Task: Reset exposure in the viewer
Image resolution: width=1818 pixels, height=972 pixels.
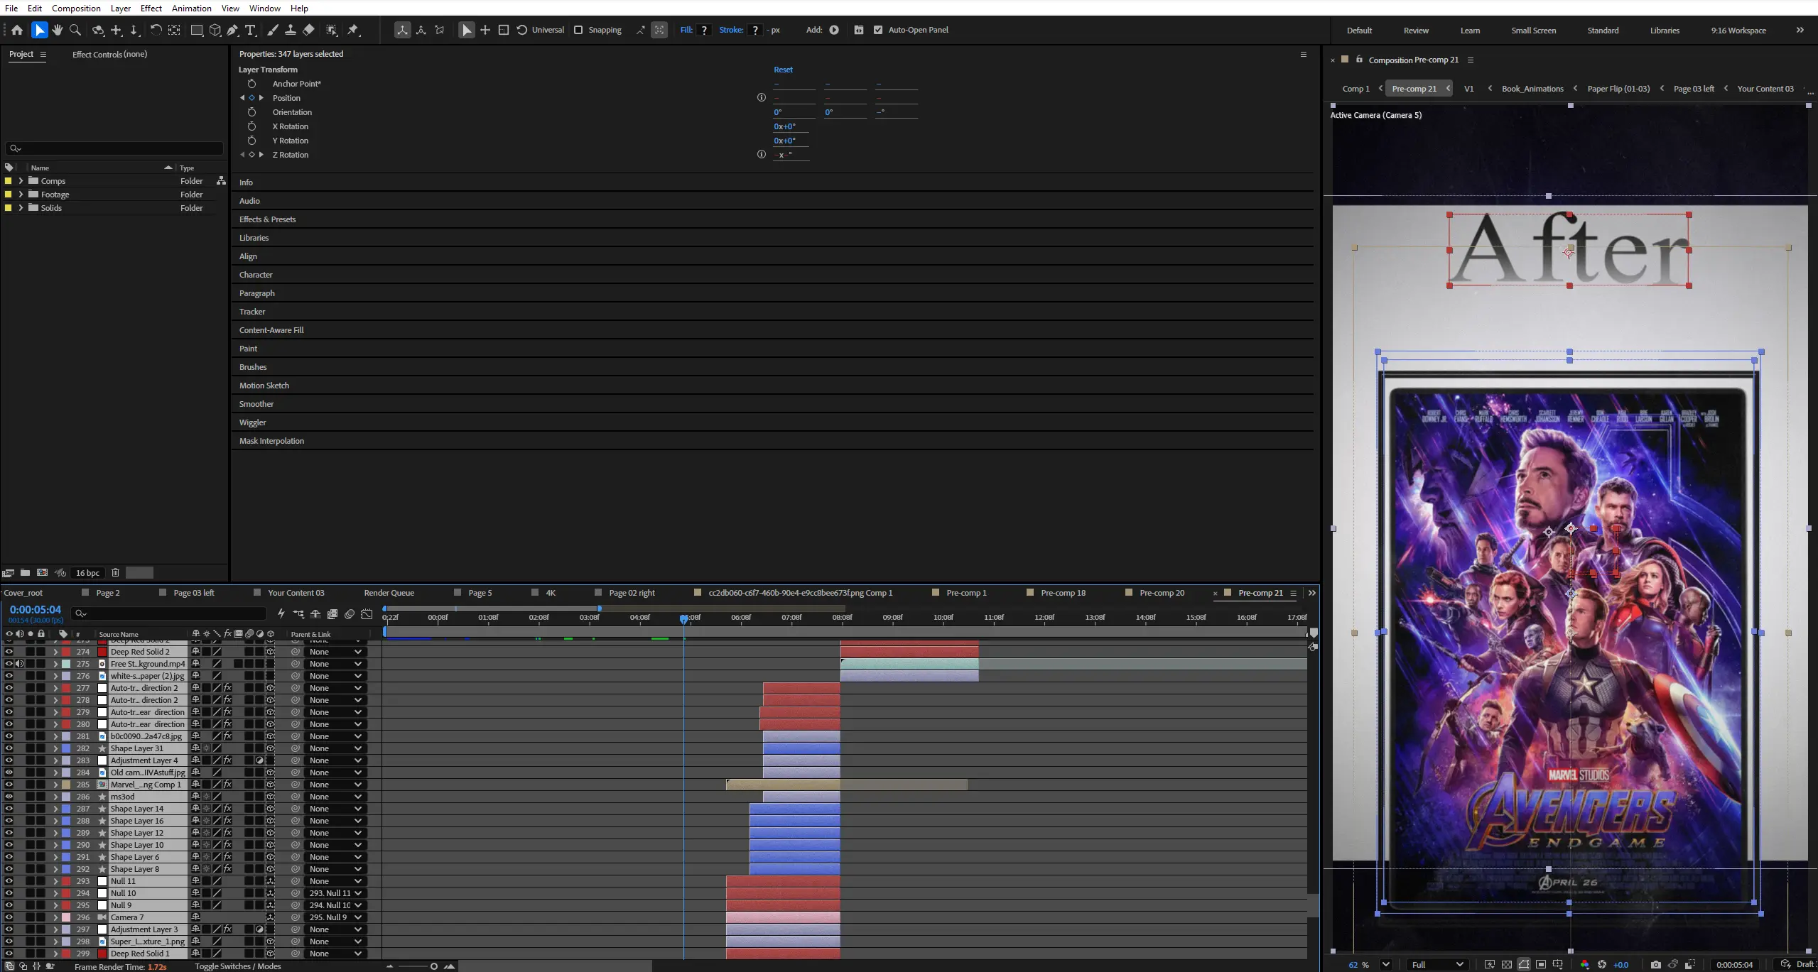Action: coord(1602,964)
